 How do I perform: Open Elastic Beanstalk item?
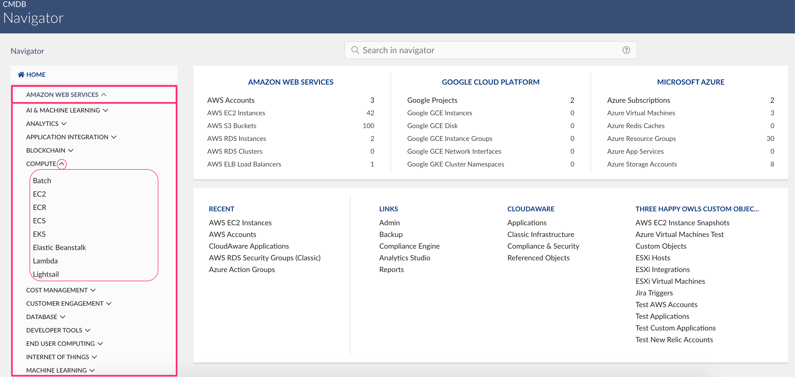pyautogui.click(x=59, y=248)
